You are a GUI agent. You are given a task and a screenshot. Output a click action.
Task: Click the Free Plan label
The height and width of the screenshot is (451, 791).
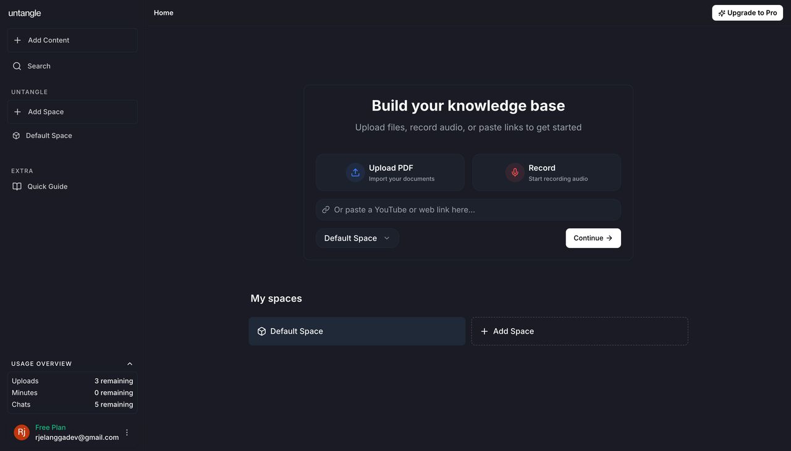click(x=51, y=428)
